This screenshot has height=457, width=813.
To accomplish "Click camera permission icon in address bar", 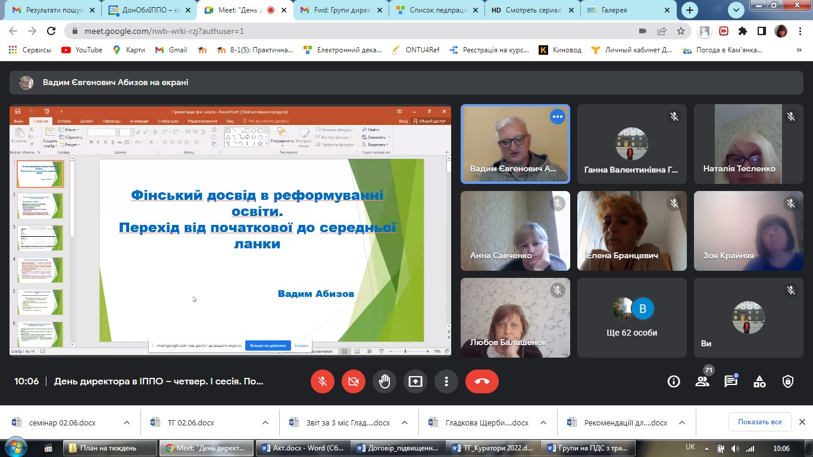I will click(643, 31).
